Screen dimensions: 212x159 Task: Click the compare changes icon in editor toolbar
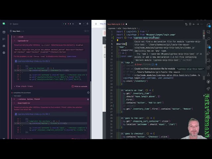point(186,24)
